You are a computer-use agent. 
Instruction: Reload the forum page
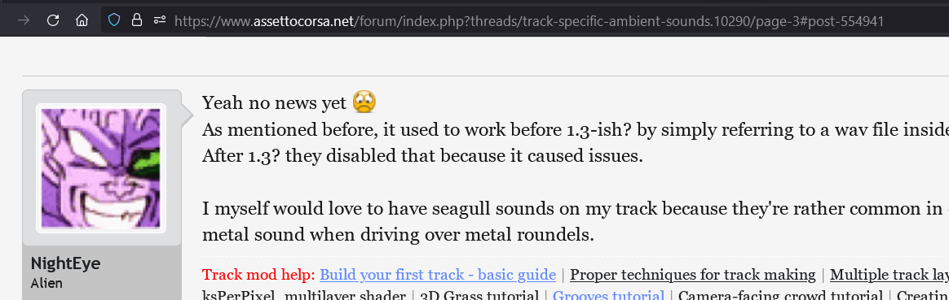[53, 20]
